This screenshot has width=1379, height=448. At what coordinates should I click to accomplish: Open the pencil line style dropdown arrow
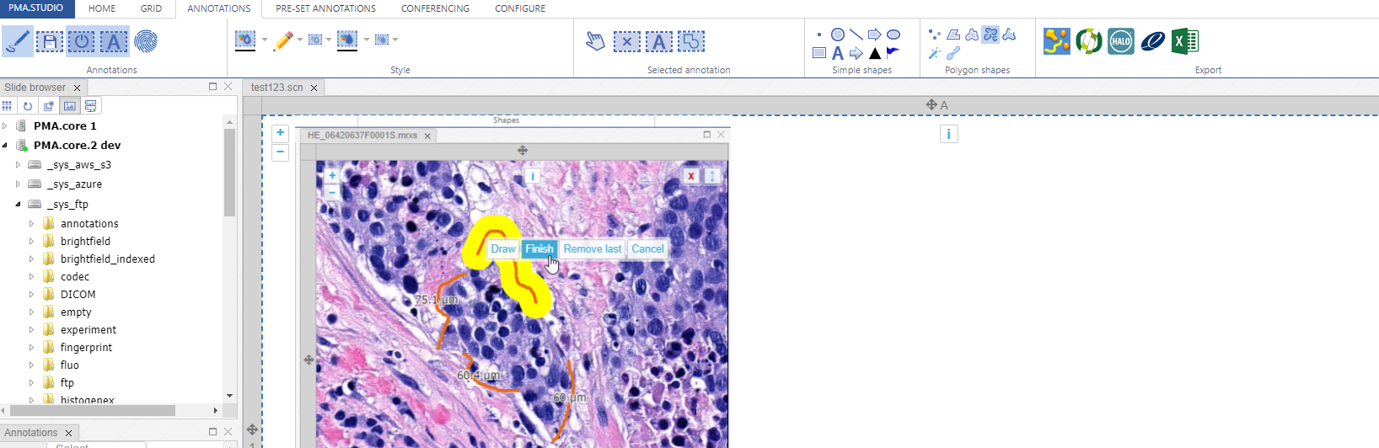click(300, 40)
